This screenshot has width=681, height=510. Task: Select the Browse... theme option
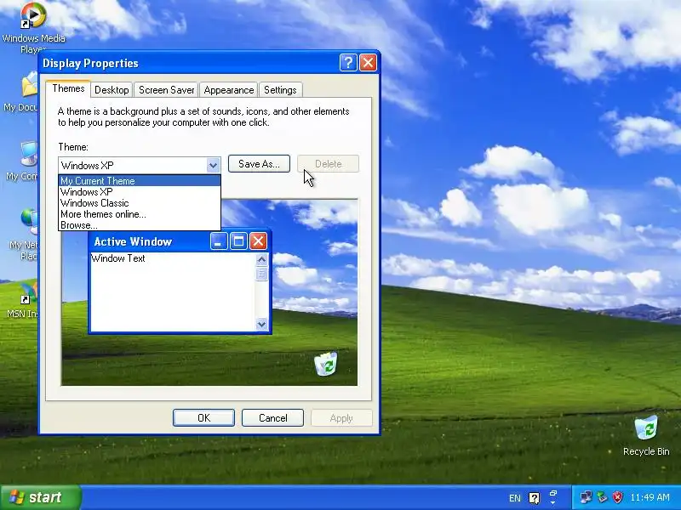[140, 225]
